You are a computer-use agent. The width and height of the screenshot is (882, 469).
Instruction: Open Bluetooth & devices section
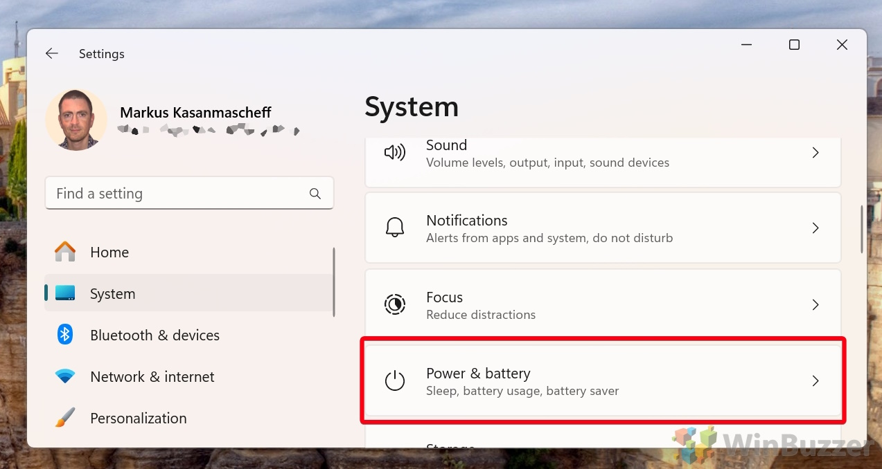pos(187,335)
